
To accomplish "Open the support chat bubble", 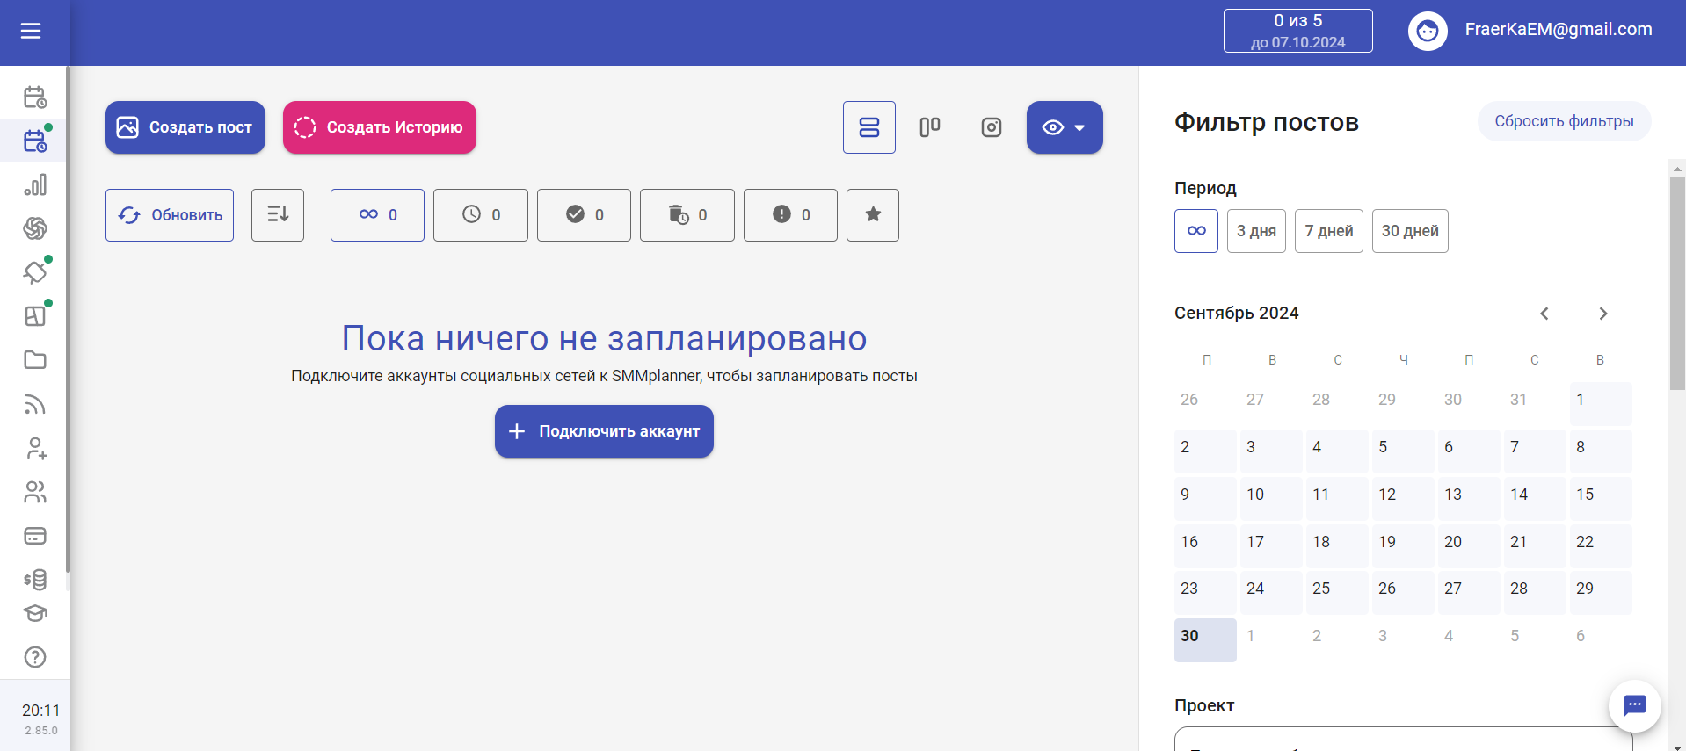I will point(1635,705).
